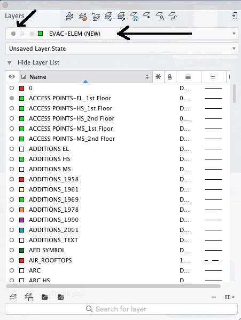Screen dimensions: 241x320
Task: Click the Hide Layer List label
Action: (x=38, y=62)
